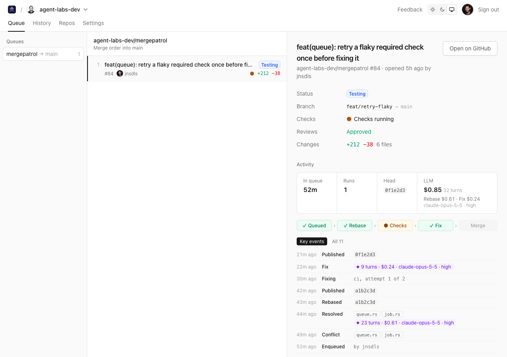Select the mergepatrol → main queue

[43, 54]
